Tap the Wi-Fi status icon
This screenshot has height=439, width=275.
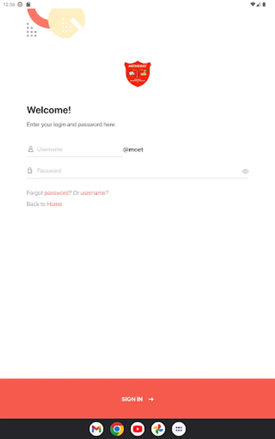point(253,4)
